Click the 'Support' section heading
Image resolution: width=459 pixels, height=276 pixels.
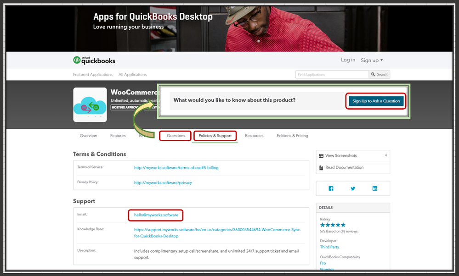click(x=84, y=201)
